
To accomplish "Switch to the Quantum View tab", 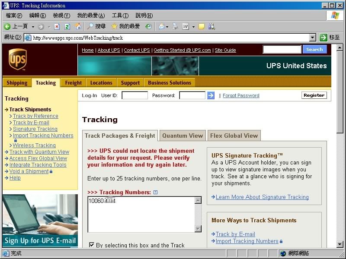I will (x=183, y=136).
